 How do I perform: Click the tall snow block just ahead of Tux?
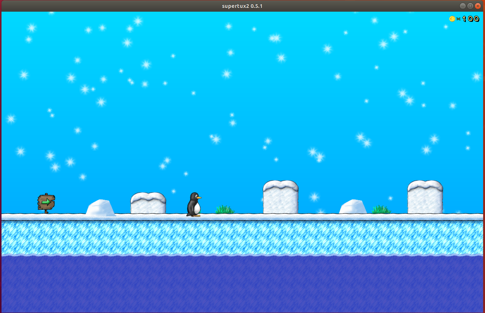(x=281, y=197)
